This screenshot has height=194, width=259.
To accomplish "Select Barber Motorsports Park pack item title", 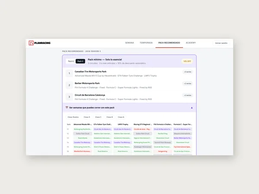I will point(87,83).
